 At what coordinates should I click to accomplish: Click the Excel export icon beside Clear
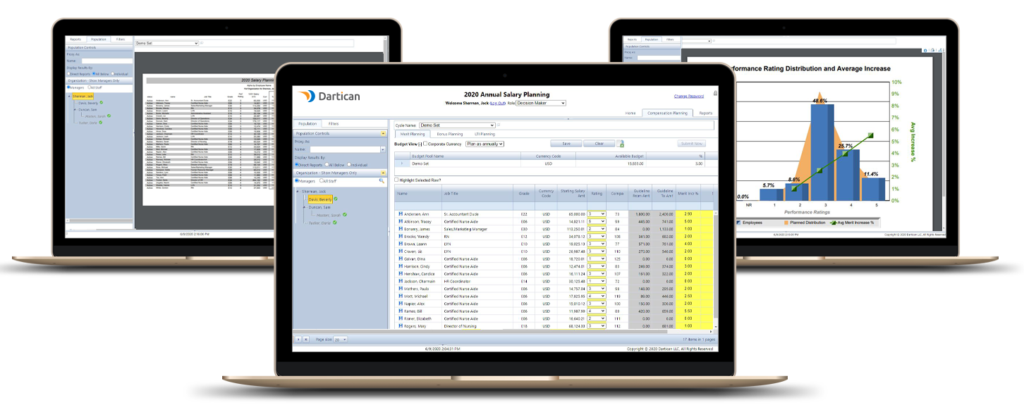point(621,144)
